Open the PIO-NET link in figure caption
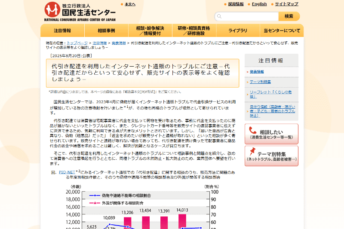344x229 pixels. tap(67, 172)
